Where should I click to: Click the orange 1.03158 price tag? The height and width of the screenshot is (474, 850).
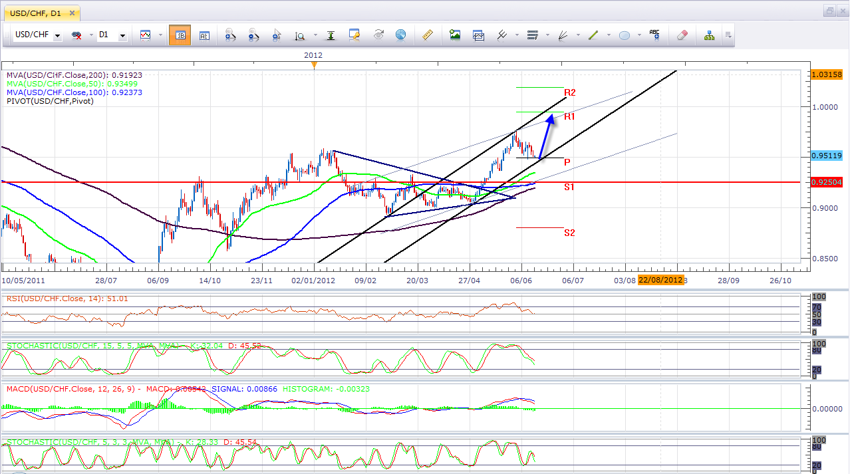(x=827, y=74)
